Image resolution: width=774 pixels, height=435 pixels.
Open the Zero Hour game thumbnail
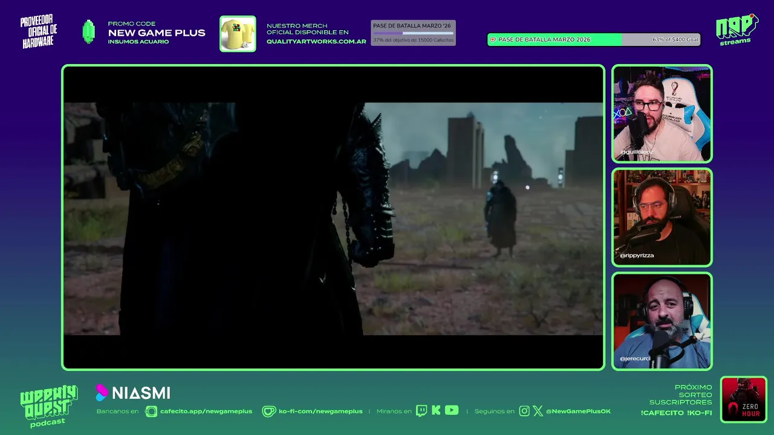tap(744, 399)
